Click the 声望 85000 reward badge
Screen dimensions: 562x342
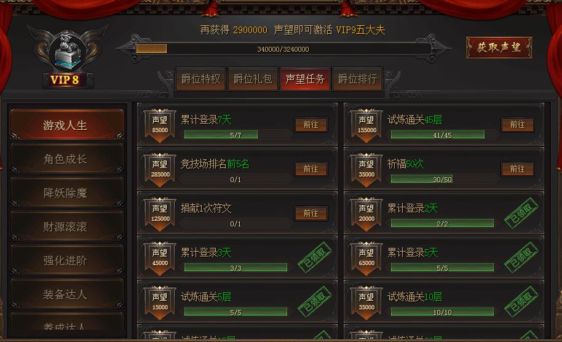pos(160,125)
